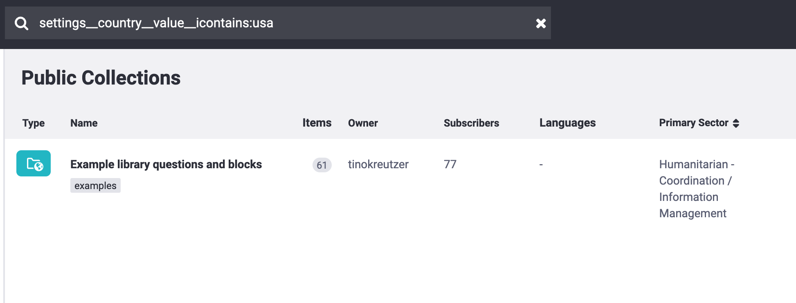796x303 pixels.
Task: Click the Type column header
Action: pyautogui.click(x=34, y=123)
